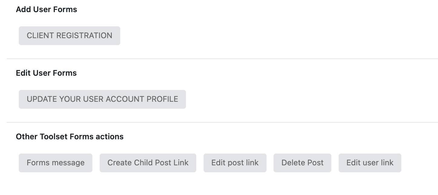Image resolution: width=438 pixels, height=195 pixels.
Task: Open the Edit post link option
Action: [x=235, y=163]
